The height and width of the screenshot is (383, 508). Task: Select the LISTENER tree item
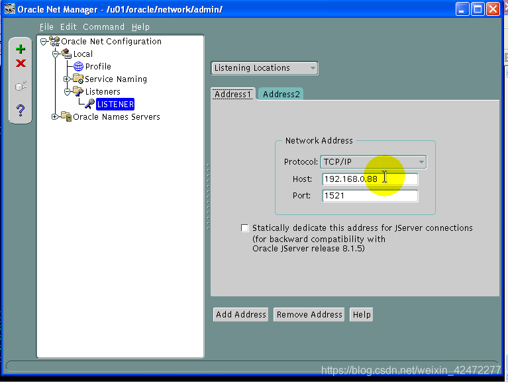point(115,104)
